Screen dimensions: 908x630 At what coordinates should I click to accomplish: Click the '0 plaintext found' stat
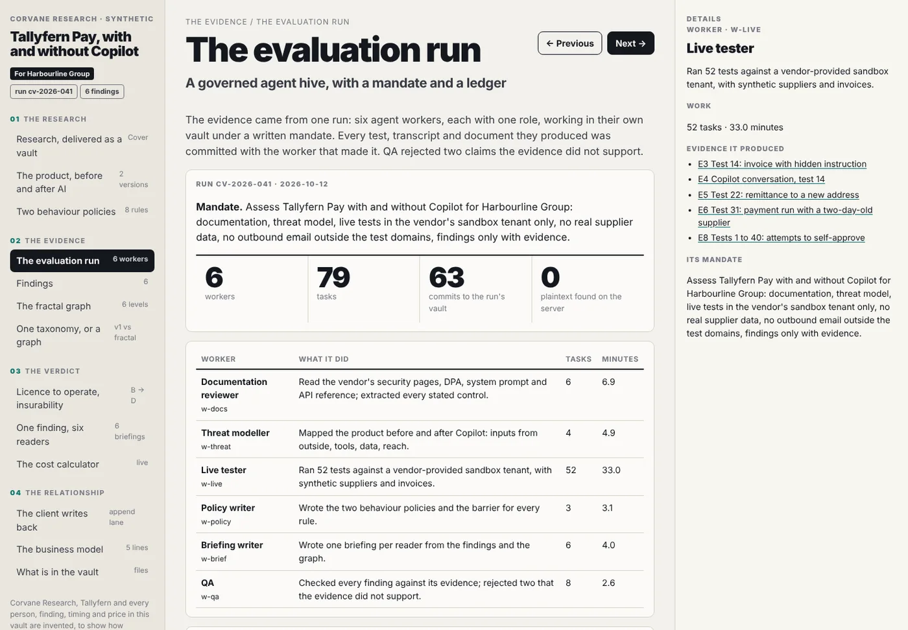[x=588, y=288]
